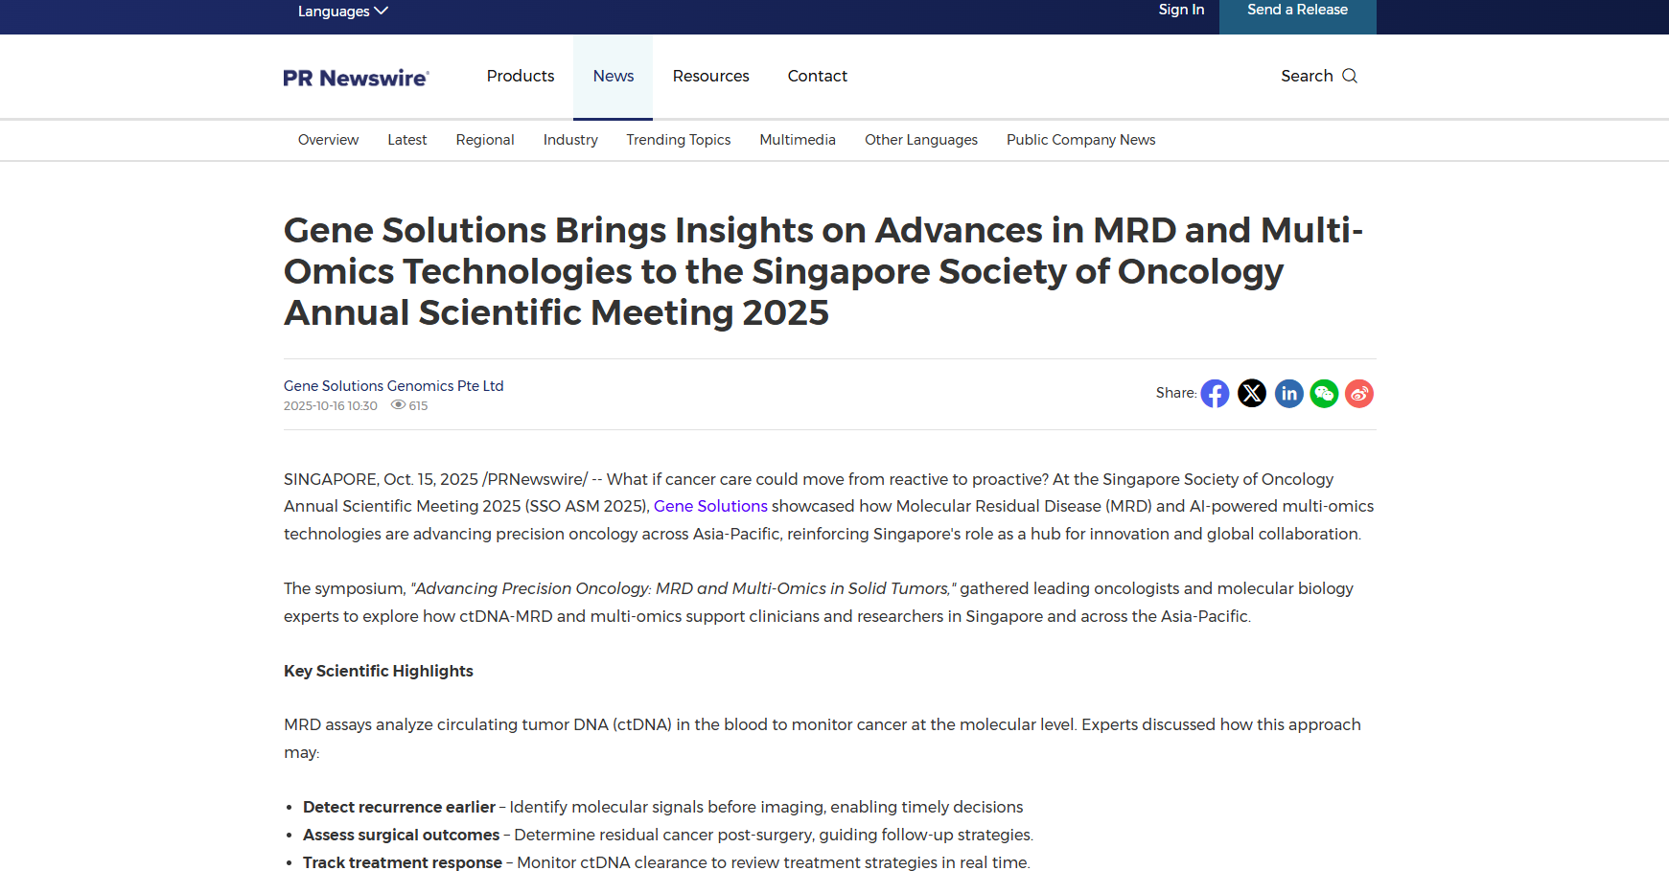This screenshot has width=1669, height=871.
Task: Open the Trending Topics section
Action: pos(678,140)
